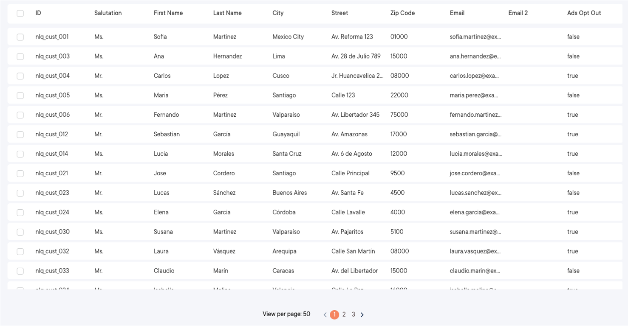Check the row for nlq_cust_001
This screenshot has height=326, width=628.
point(20,37)
